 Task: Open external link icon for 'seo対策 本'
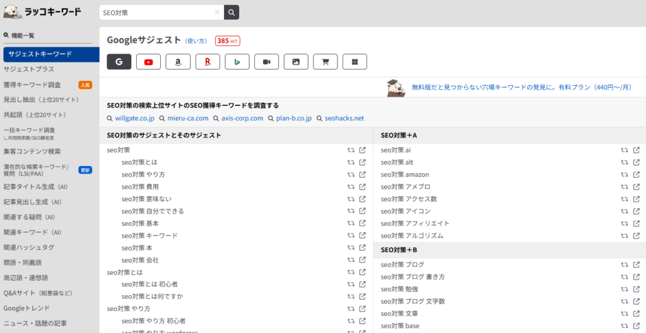363,248
